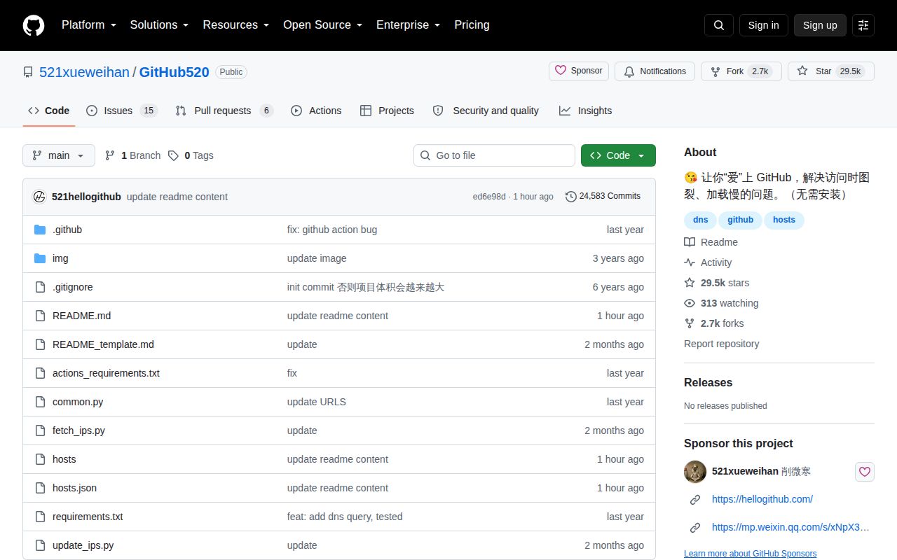The width and height of the screenshot is (897, 560).
Task: Click the Sign in button
Action: [763, 25]
